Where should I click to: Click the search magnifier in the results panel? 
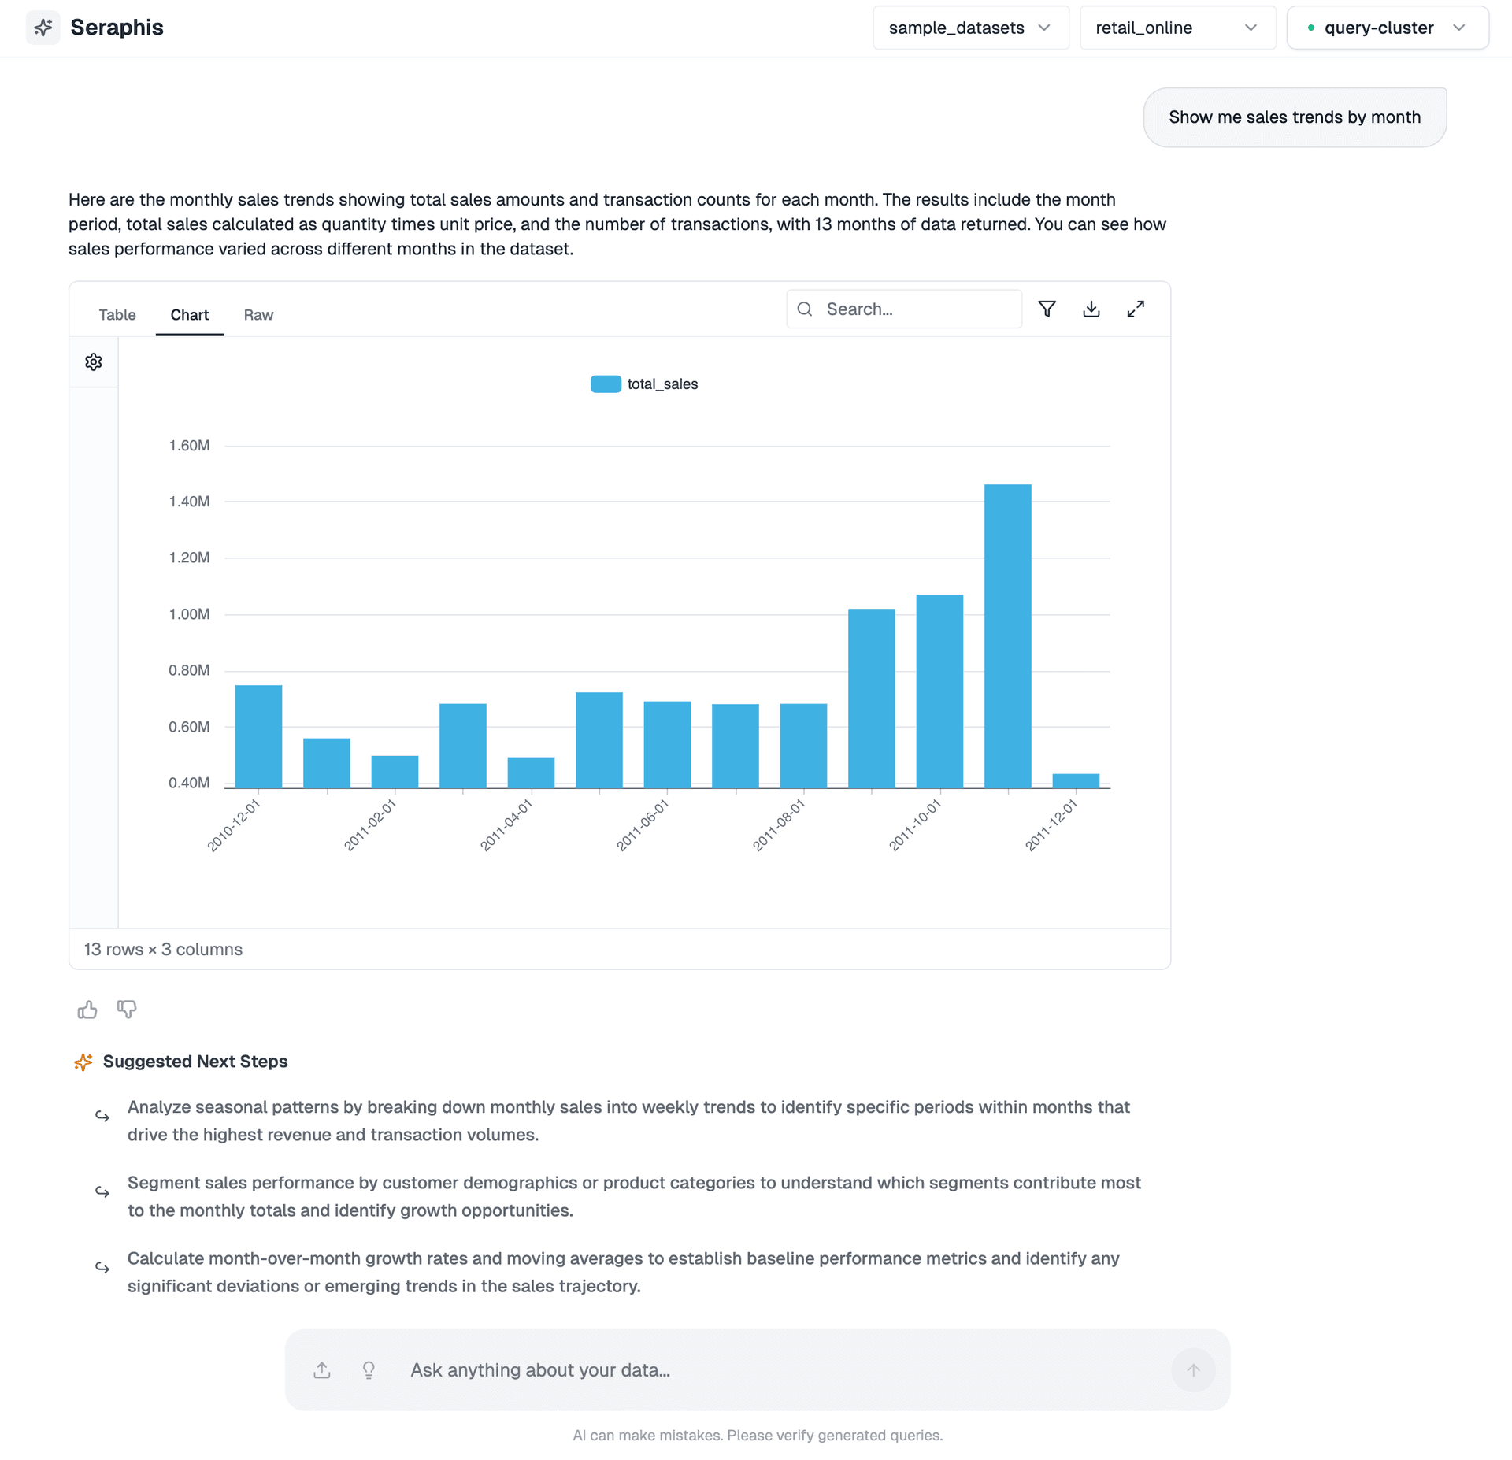click(x=805, y=309)
